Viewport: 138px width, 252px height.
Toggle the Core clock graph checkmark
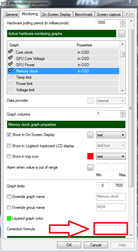pos(11,52)
